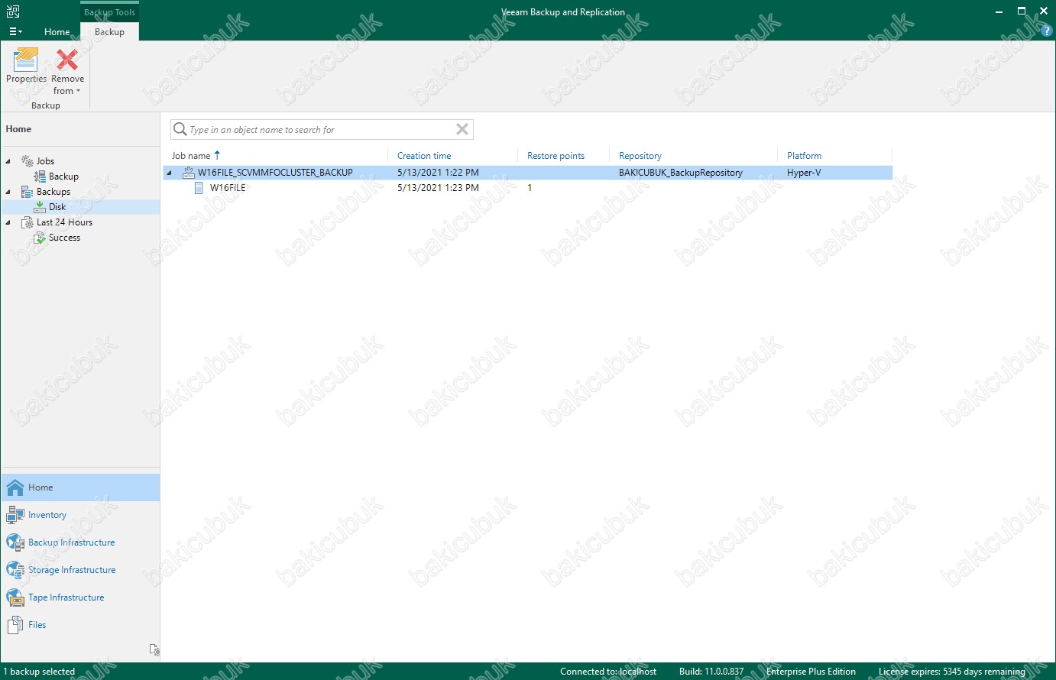Sort by the Platform column header
1056x680 pixels.
[x=804, y=155]
